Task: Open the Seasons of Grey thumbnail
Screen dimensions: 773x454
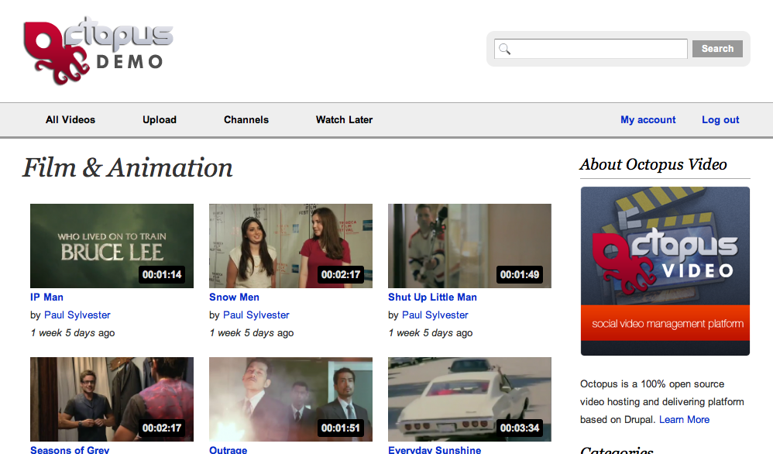Action: [x=112, y=398]
